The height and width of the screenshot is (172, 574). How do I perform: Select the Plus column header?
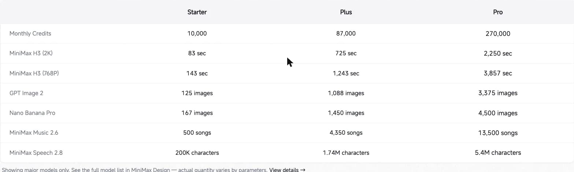pos(346,12)
